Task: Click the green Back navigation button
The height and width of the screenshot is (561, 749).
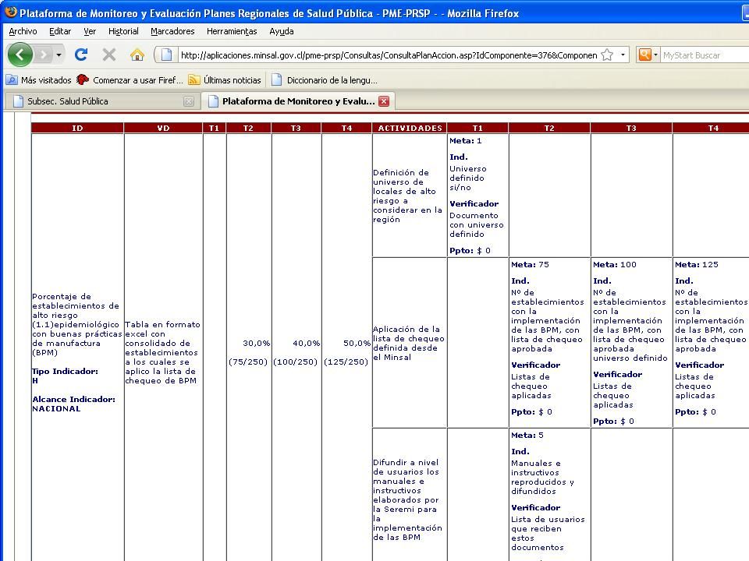Action: pos(20,55)
